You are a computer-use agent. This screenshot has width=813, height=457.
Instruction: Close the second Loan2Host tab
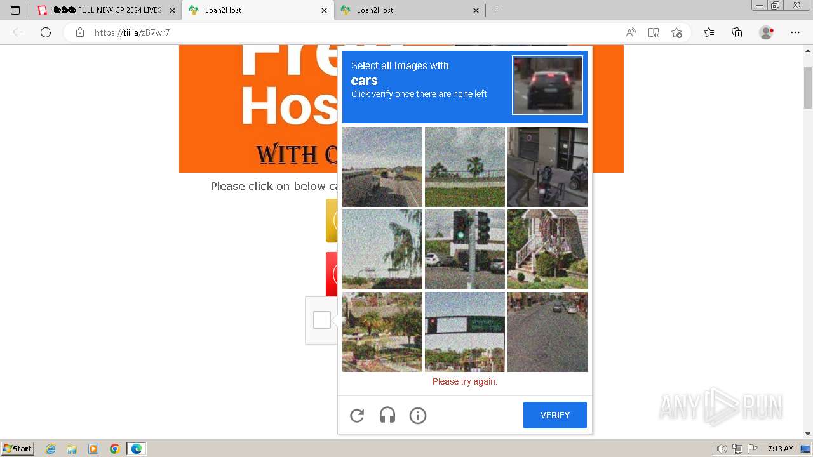click(x=476, y=10)
